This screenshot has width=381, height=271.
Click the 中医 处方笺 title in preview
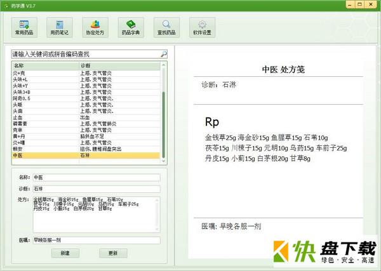coord(283,70)
